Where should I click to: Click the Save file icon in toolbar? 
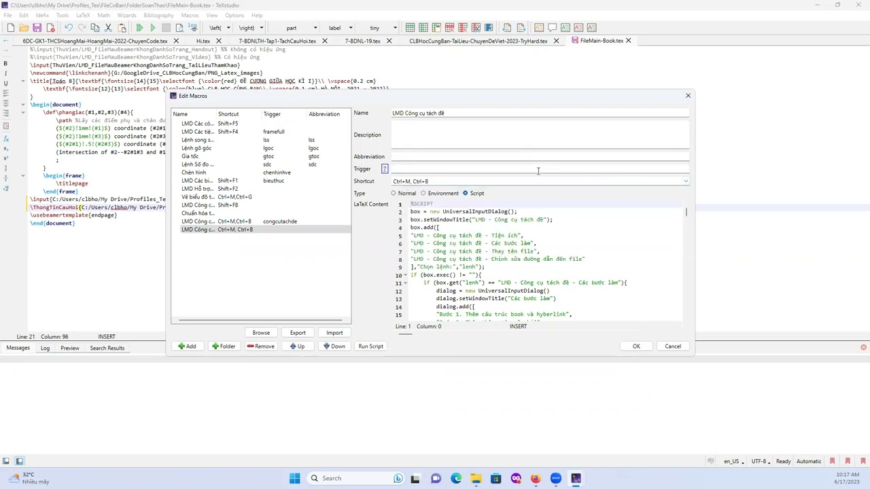(37, 28)
